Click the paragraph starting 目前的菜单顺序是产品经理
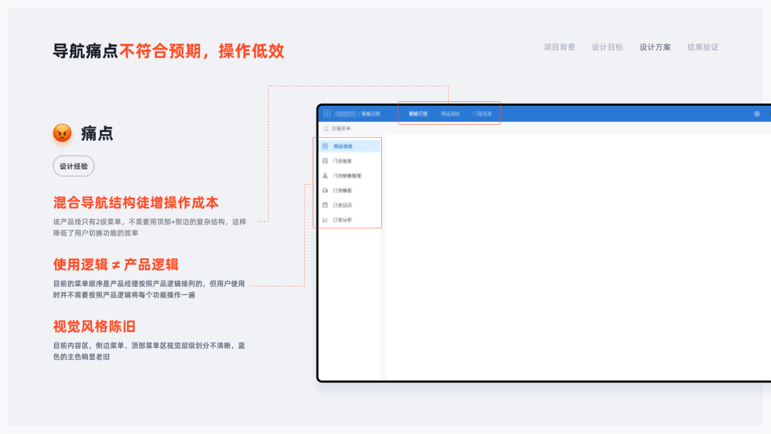This screenshot has height=434, width=771. 149,289
